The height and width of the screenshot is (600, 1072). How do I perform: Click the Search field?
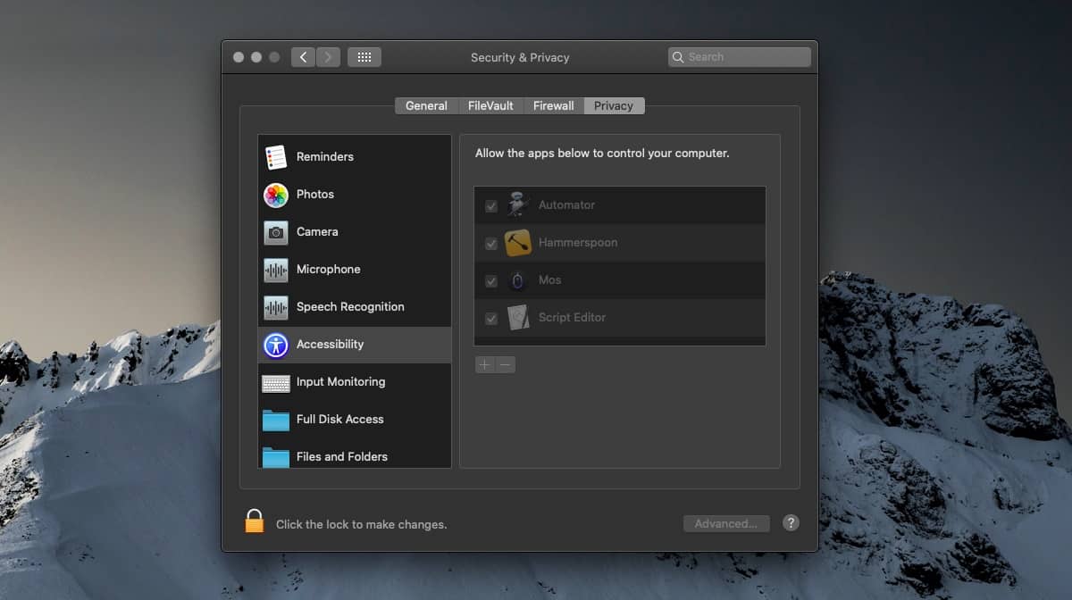[740, 57]
